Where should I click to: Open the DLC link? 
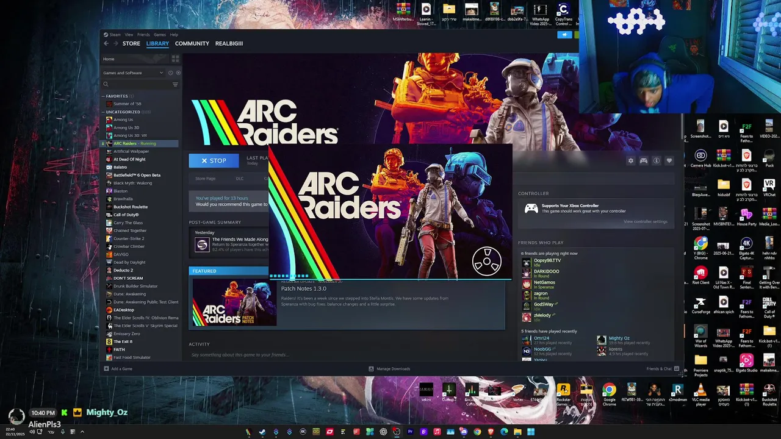240,179
